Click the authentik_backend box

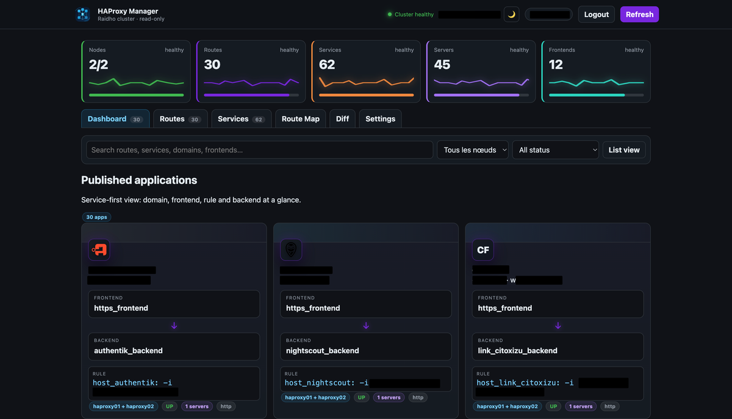[x=174, y=346]
